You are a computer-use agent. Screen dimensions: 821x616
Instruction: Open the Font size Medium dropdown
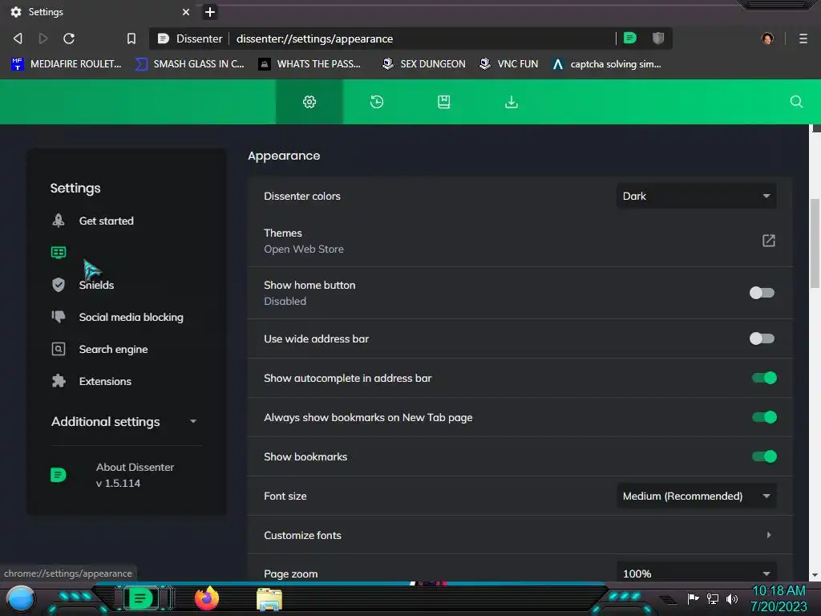point(697,496)
